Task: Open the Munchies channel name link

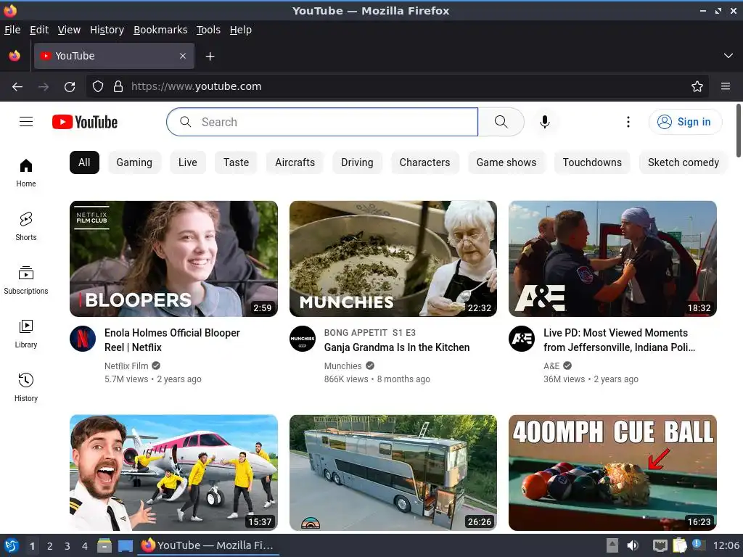Action: 343,366
